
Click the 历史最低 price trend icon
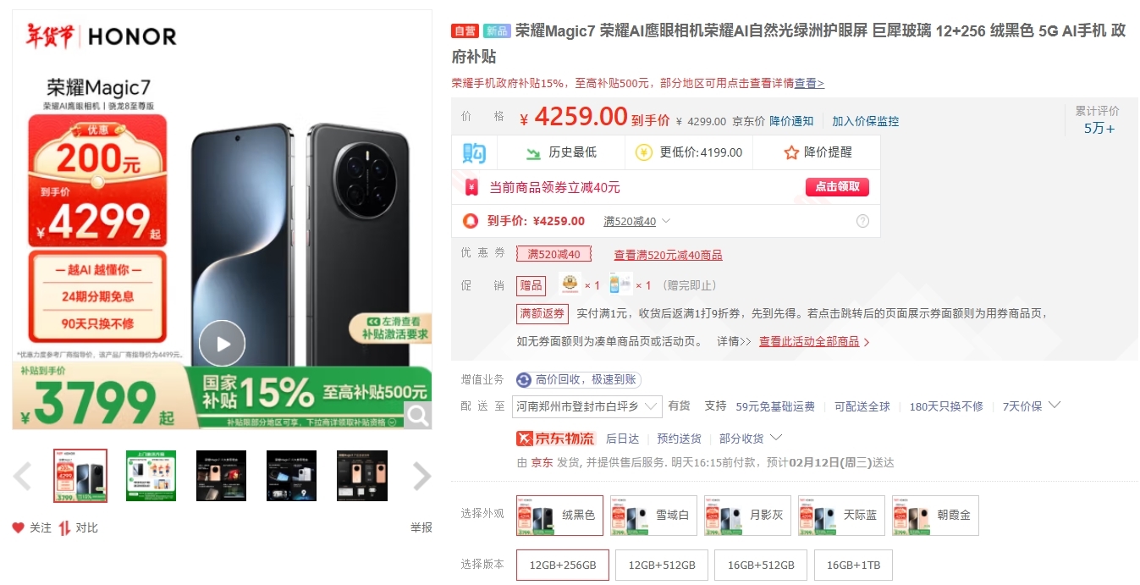point(533,152)
